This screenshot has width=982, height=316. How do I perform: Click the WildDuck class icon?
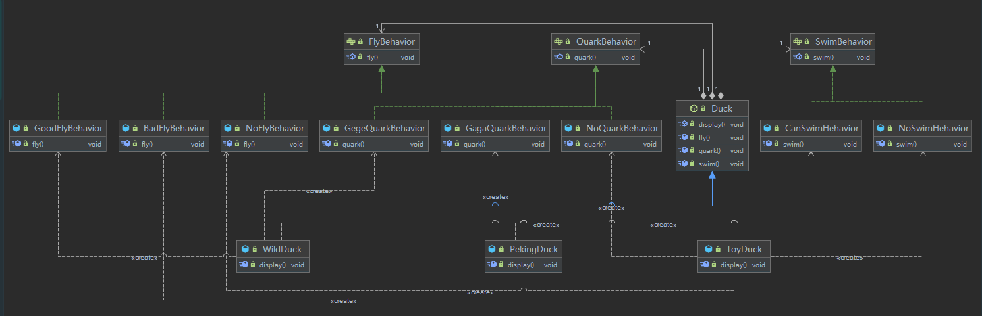point(245,249)
